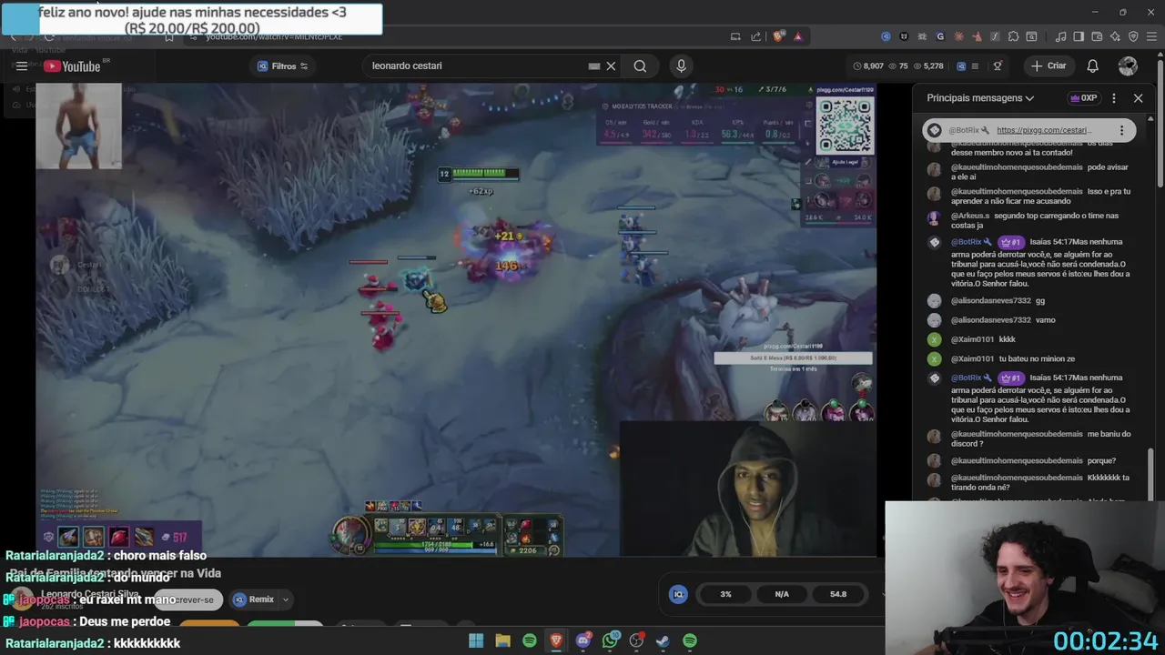Viewport: 1165px width, 655px height.
Task: Click @Arkeus.s chat username
Action: (x=970, y=216)
